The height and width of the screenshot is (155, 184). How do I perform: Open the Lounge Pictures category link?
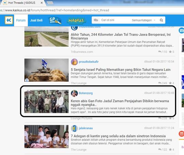pyautogui.click(x=81, y=118)
